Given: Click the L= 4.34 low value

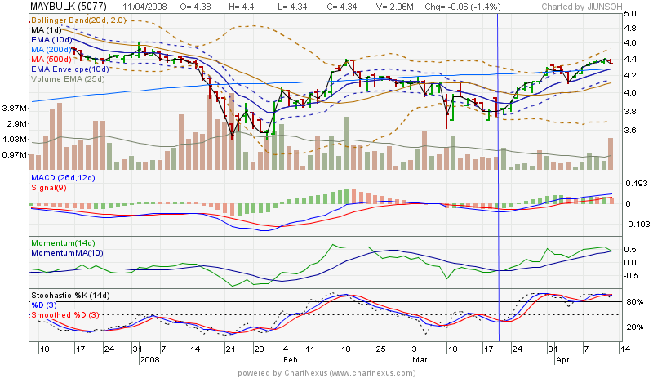Looking at the screenshot, I should pos(292,7).
